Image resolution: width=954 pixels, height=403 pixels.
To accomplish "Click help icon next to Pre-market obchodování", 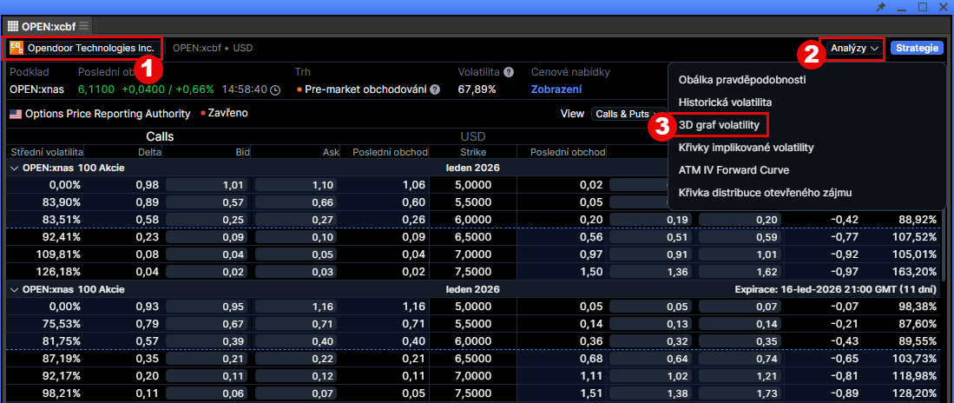I will coord(435,89).
